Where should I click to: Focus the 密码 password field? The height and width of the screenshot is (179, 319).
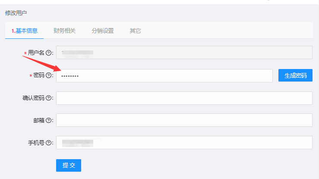(164, 76)
